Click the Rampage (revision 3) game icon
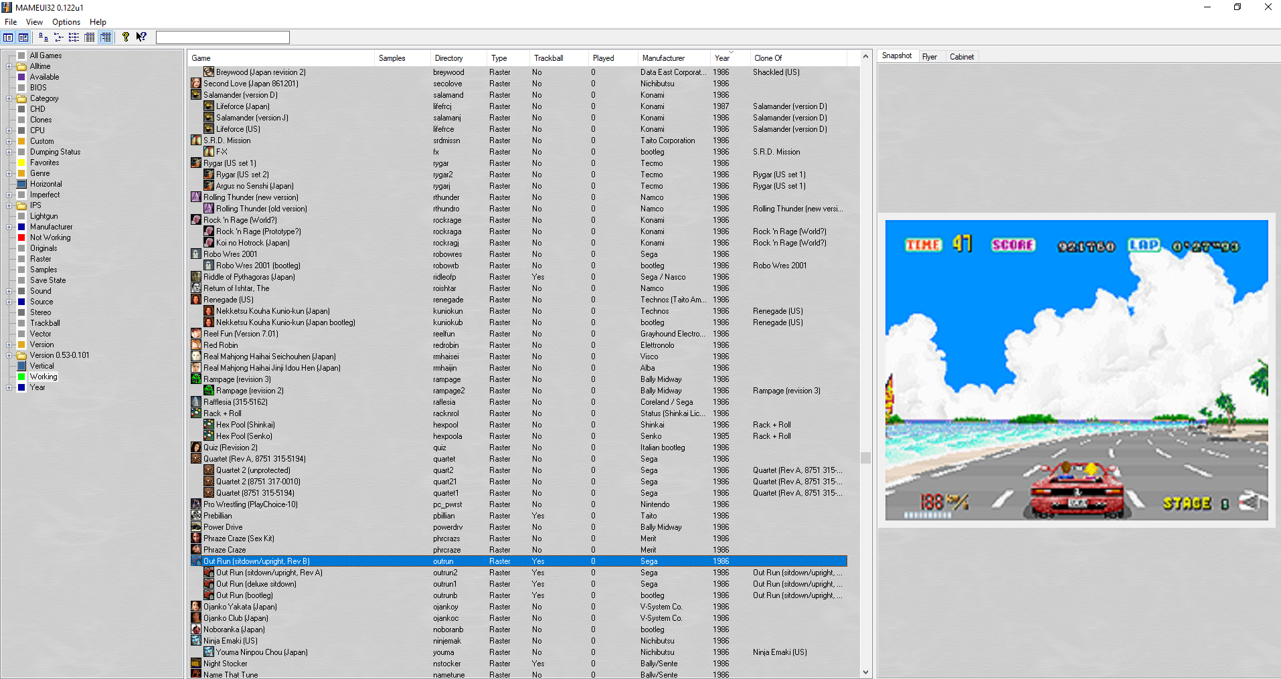 196,379
